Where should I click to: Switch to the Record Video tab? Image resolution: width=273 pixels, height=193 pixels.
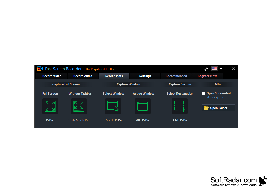click(52, 76)
